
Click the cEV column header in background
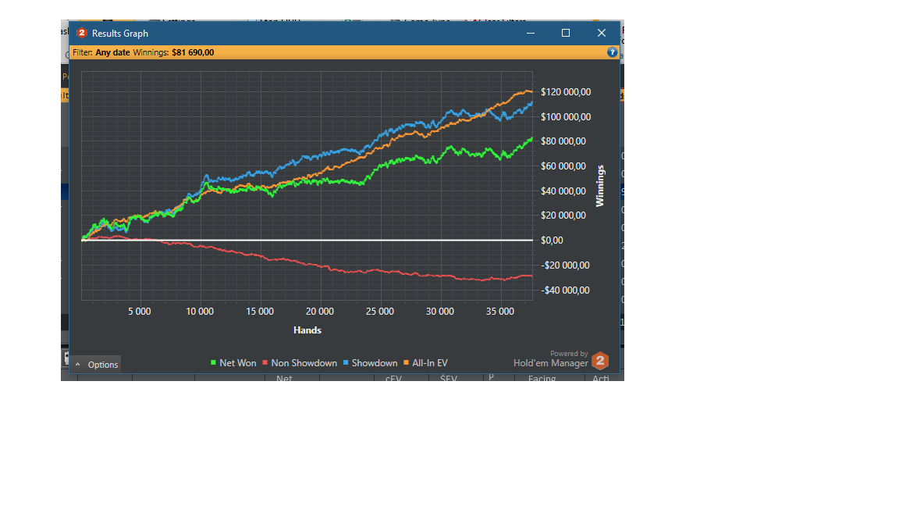(393, 379)
